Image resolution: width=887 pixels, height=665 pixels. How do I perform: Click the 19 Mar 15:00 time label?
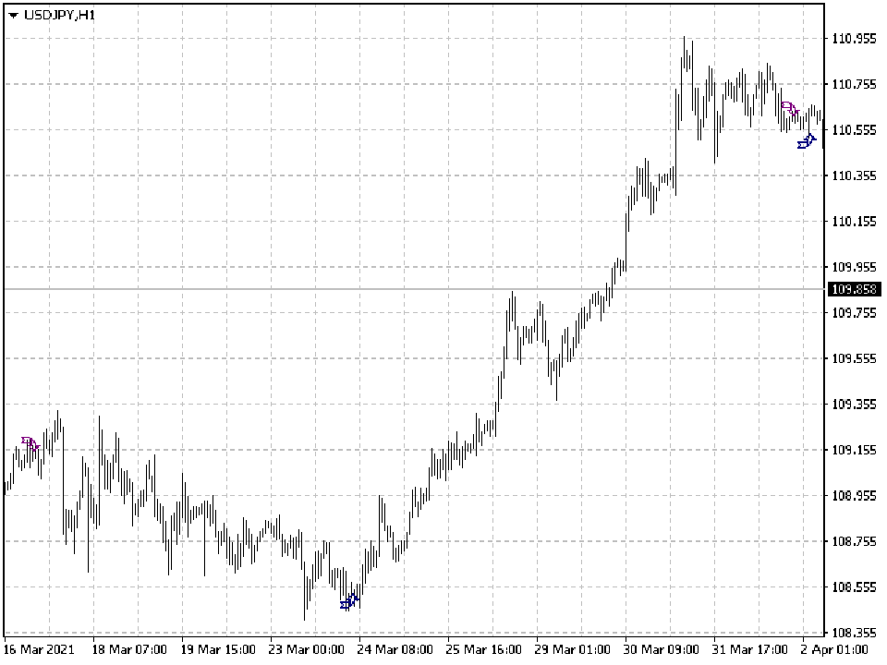tap(218, 649)
